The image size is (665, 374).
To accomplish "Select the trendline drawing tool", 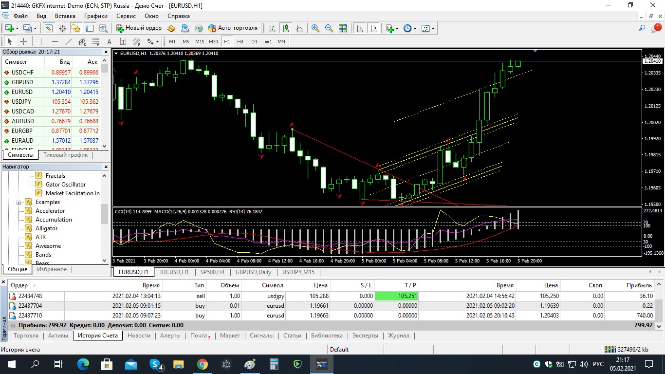I will [x=69, y=41].
